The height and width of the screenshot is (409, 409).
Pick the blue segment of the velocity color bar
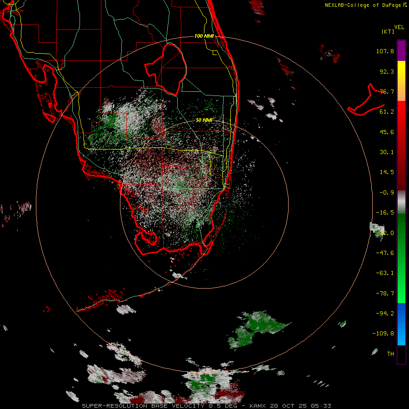[401, 324]
